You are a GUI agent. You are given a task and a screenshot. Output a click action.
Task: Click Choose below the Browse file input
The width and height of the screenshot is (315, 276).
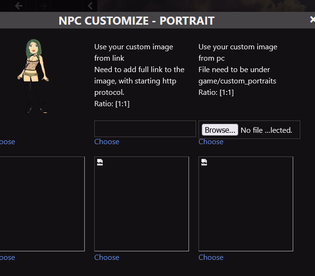(211, 142)
